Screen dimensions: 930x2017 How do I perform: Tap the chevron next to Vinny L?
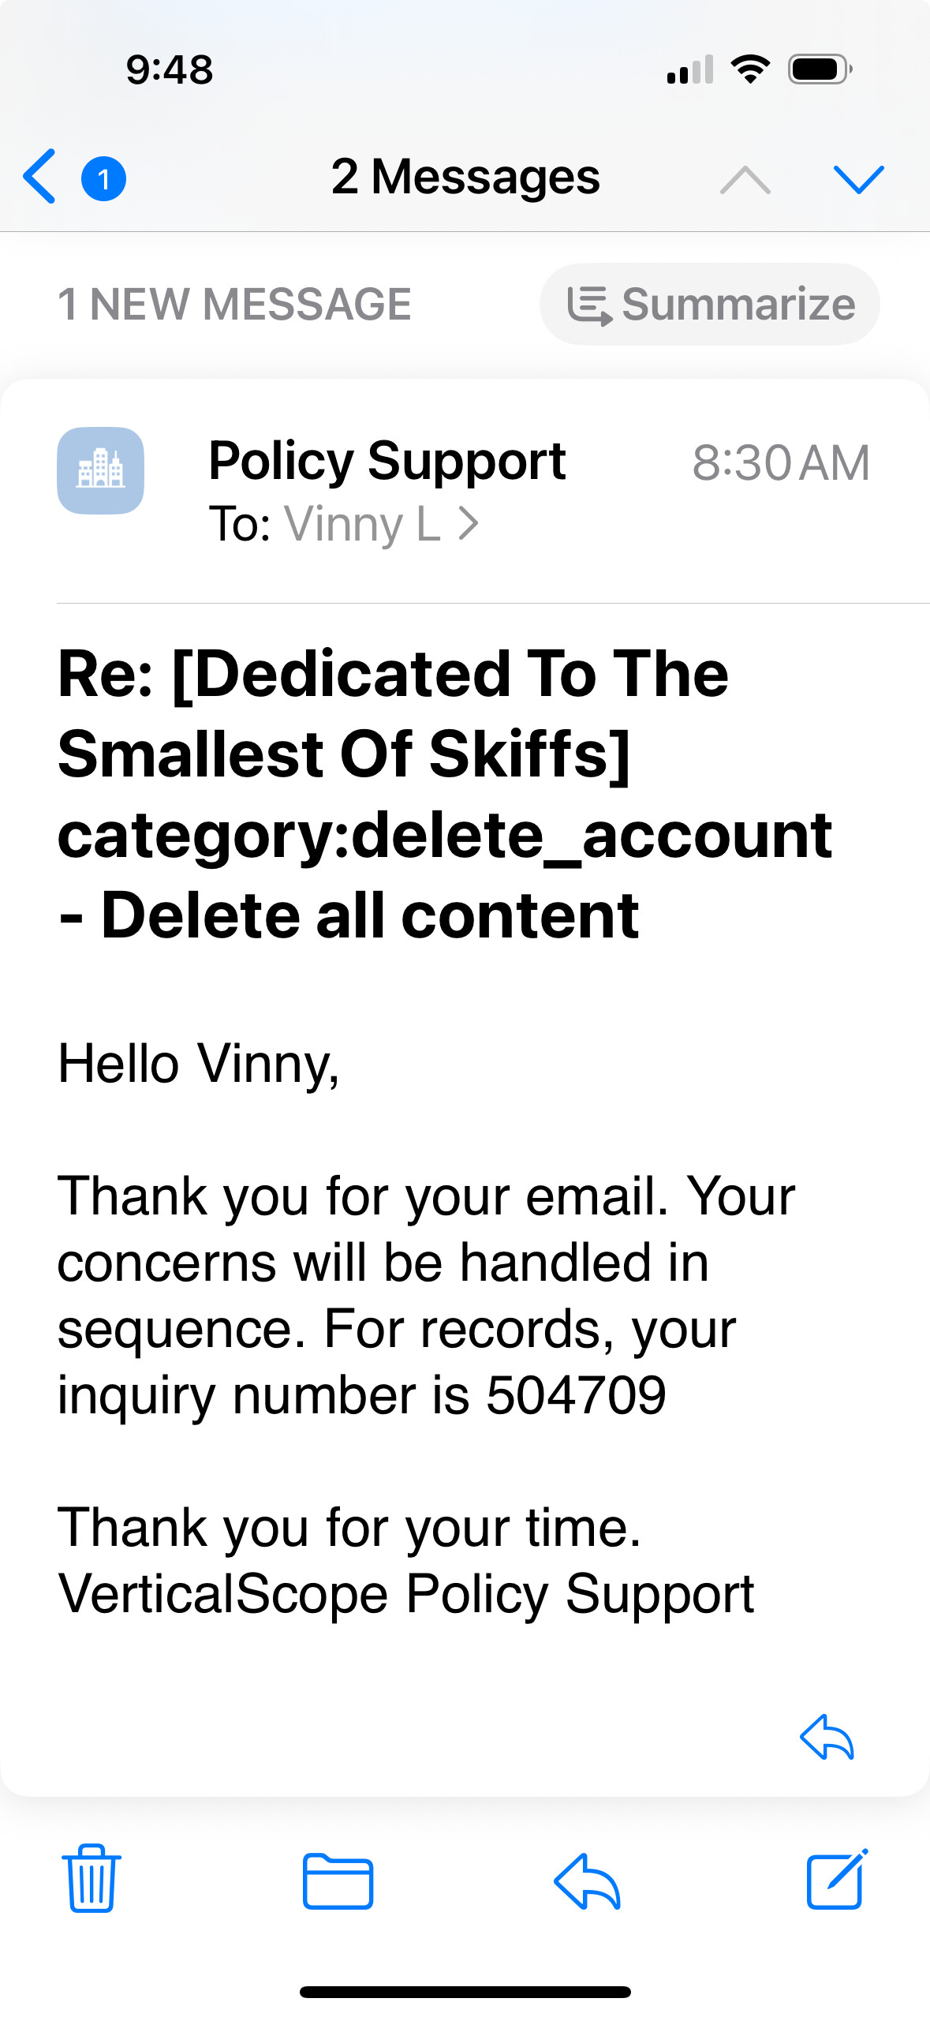click(x=469, y=524)
